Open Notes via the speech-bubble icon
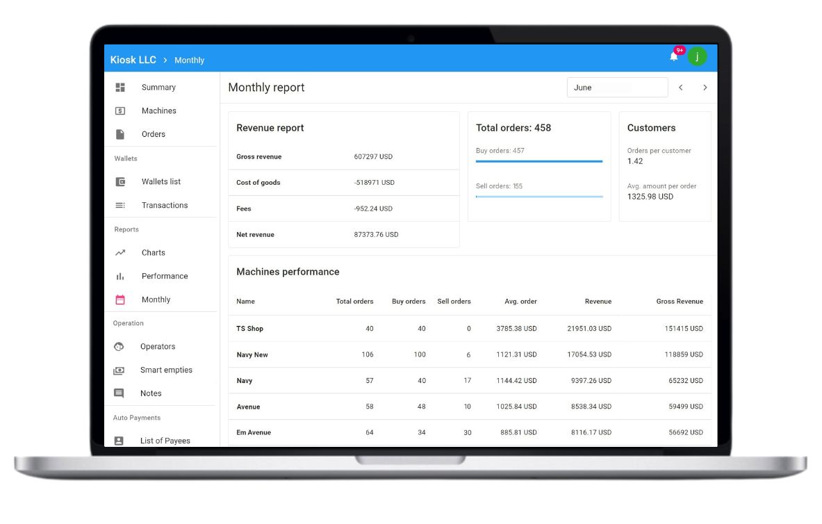Image resolution: width=822 pixels, height=524 pixels. (x=120, y=393)
